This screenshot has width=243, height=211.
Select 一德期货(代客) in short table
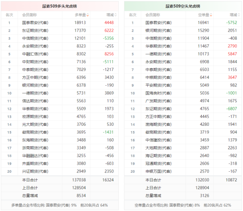pos(158,54)
